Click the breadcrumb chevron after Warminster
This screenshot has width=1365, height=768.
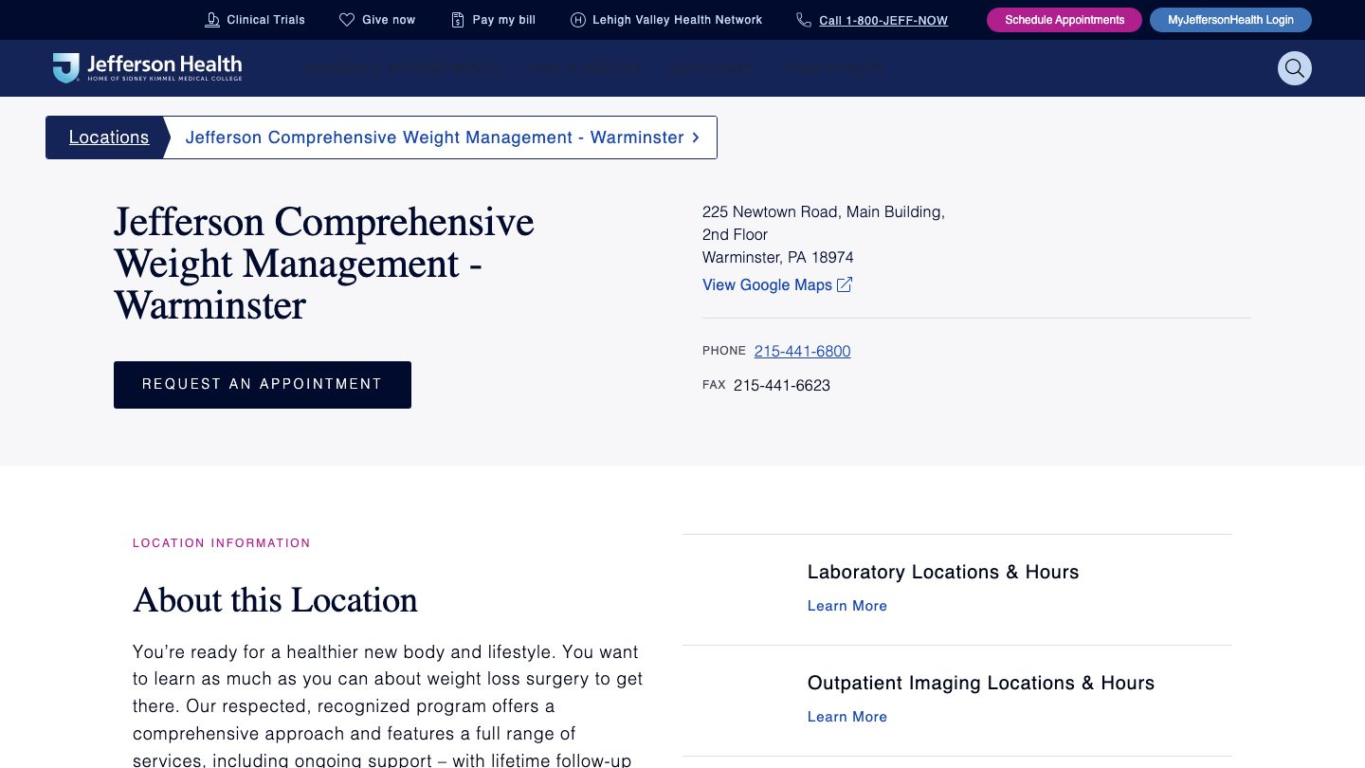tap(696, 137)
